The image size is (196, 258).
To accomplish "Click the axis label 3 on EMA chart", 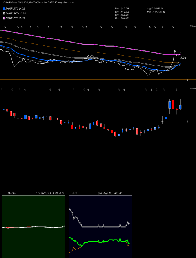I will pos(187,80).
